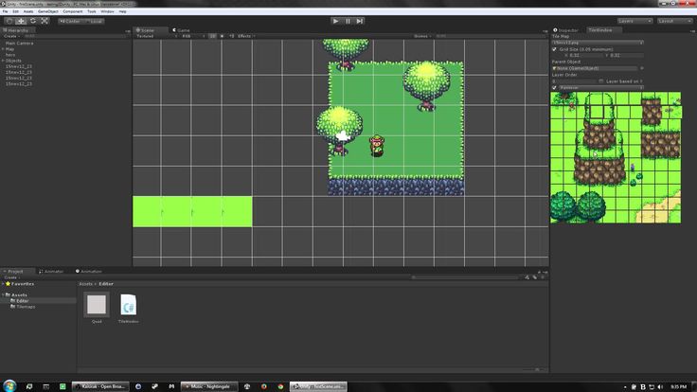Open the Windows Start menu orb
The height and width of the screenshot is (392, 697).
(x=9, y=385)
